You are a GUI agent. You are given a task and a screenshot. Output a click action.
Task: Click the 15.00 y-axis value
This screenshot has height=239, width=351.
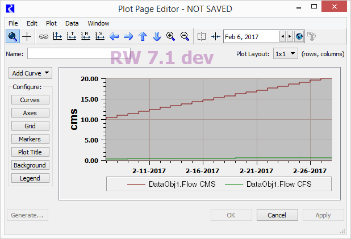click(90, 99)
